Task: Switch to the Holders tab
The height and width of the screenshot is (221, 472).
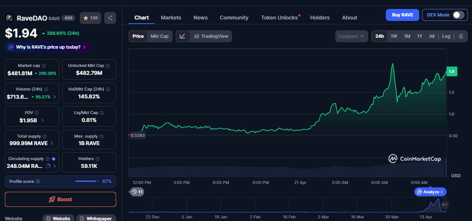Action: (320, 18)
